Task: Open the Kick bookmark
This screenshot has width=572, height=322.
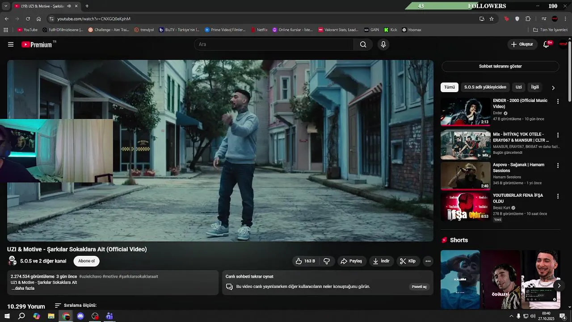Action: pyautogui.click(x=391, y=30)
